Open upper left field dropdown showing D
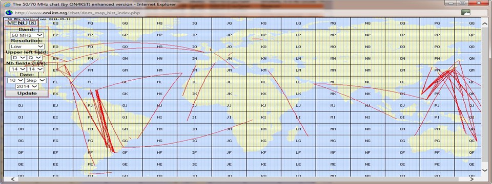This screenshot has width=492, height=184. point(18,58)
